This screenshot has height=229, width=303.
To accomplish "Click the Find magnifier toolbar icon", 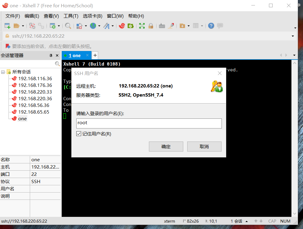I will coord(68,26).
